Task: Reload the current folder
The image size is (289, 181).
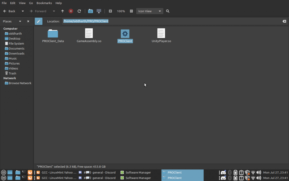Action: (x=79, y=11)
